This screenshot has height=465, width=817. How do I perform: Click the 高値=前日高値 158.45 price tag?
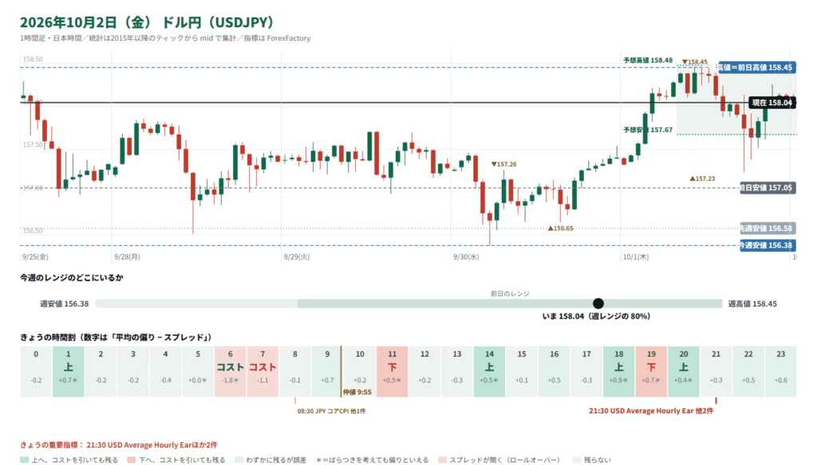tap(757, 67)
